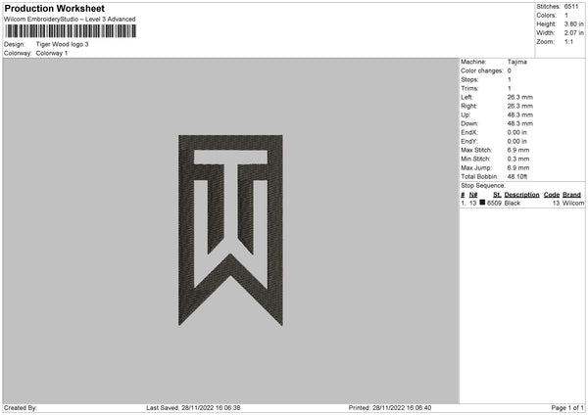Click the 'St.' column header
This screenshot has width=588, height=415.
[497, 195]
